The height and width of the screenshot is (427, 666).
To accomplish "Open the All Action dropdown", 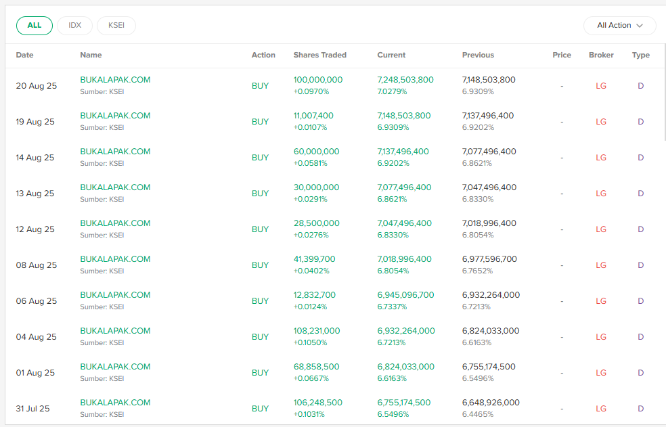I will point(620,26).
